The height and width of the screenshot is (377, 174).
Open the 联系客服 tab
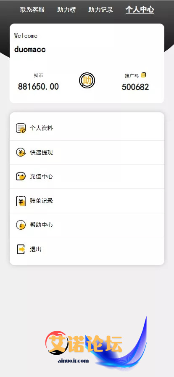point(32,10)
